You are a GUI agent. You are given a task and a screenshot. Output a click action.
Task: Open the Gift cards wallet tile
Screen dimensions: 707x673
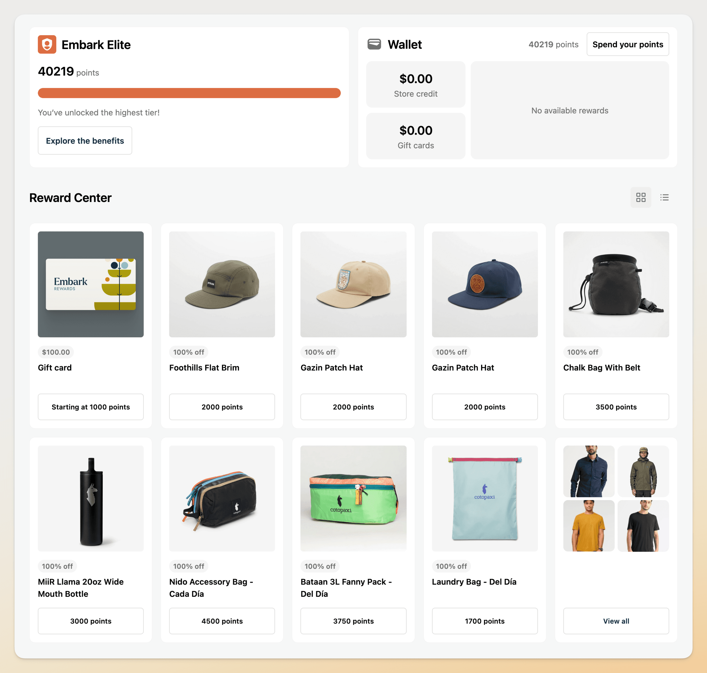(416, 136)
